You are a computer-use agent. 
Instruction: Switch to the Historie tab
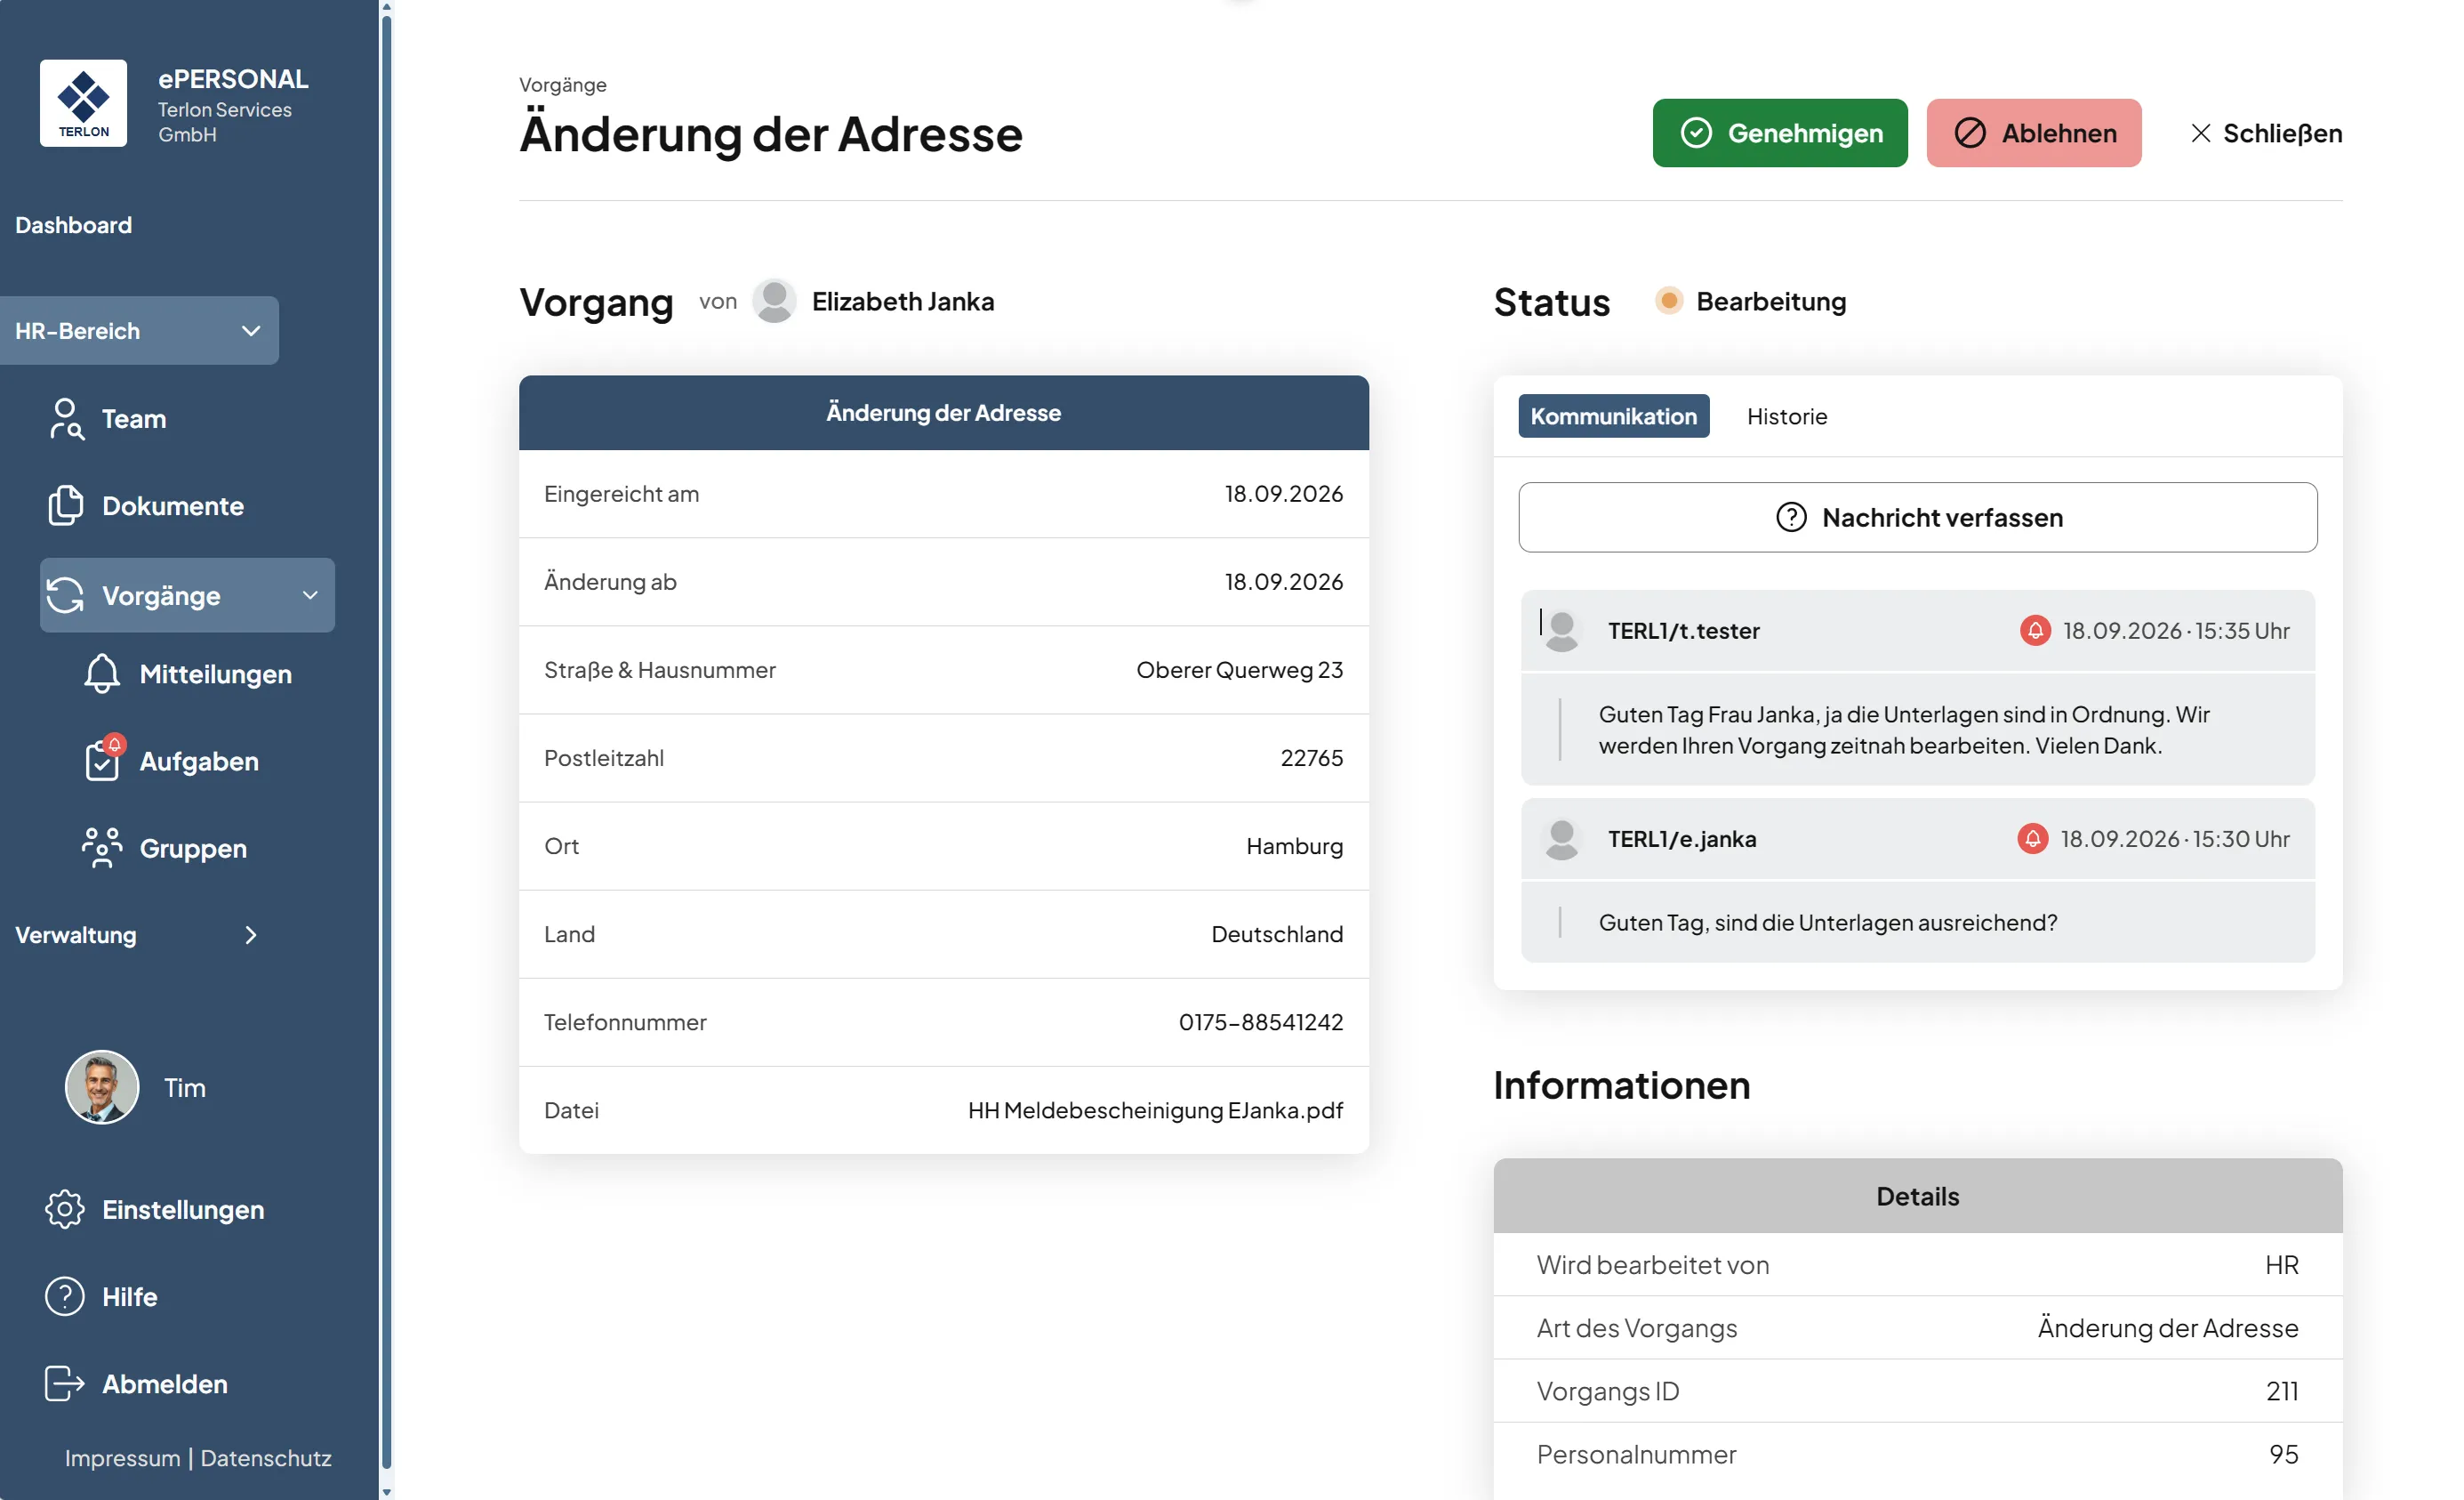[1786, 416]
